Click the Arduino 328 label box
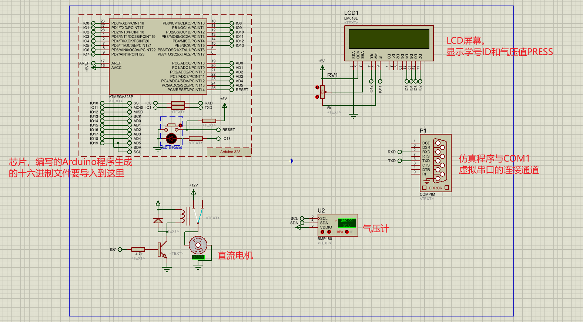This screenshot has width=583, height=322. (229, 152)
